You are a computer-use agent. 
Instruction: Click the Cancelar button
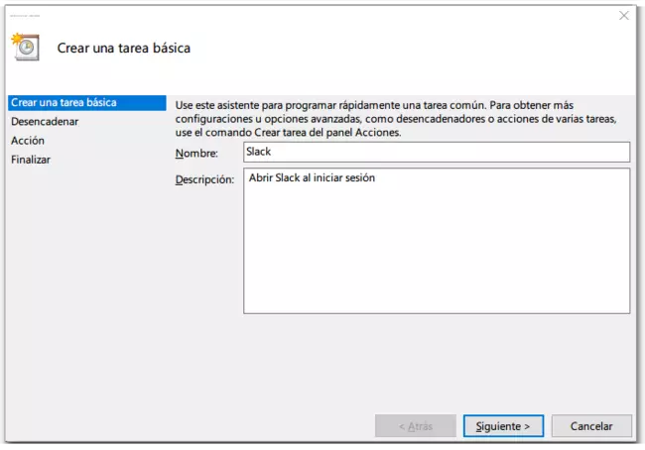[591, 426]
